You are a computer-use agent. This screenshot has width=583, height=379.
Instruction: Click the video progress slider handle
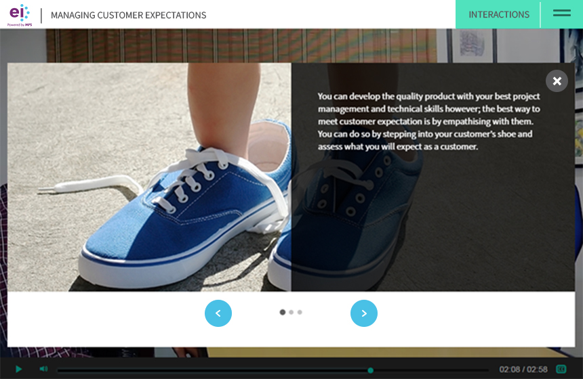[370, 370]
